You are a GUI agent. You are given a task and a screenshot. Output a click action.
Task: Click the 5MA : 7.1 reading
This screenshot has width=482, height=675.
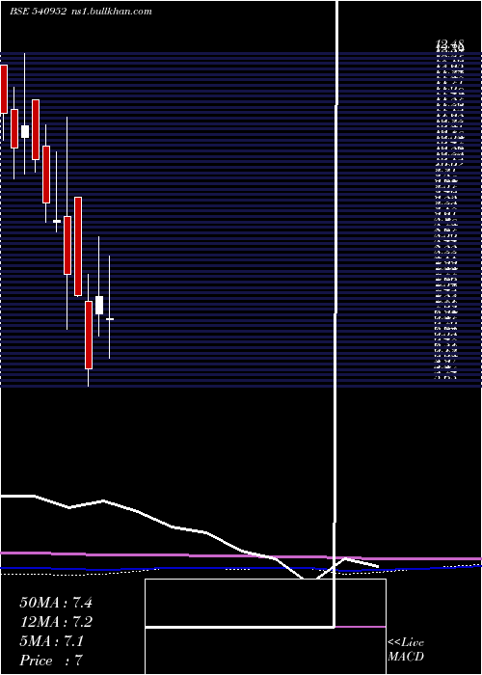[52, 641]
